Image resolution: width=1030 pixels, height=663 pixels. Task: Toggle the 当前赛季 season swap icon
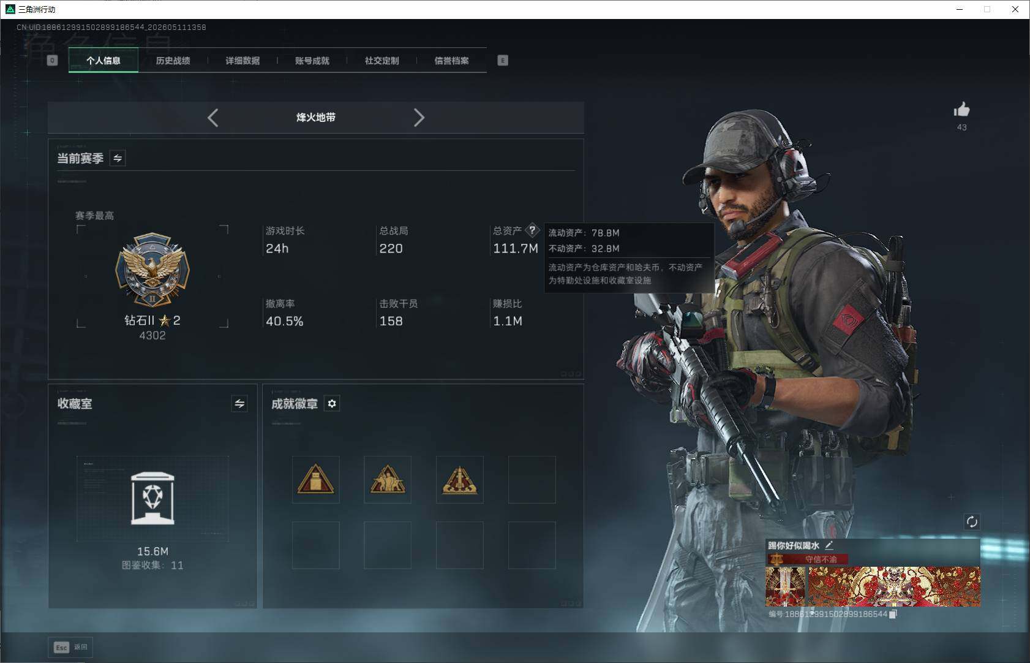click(x=118, y=158)
